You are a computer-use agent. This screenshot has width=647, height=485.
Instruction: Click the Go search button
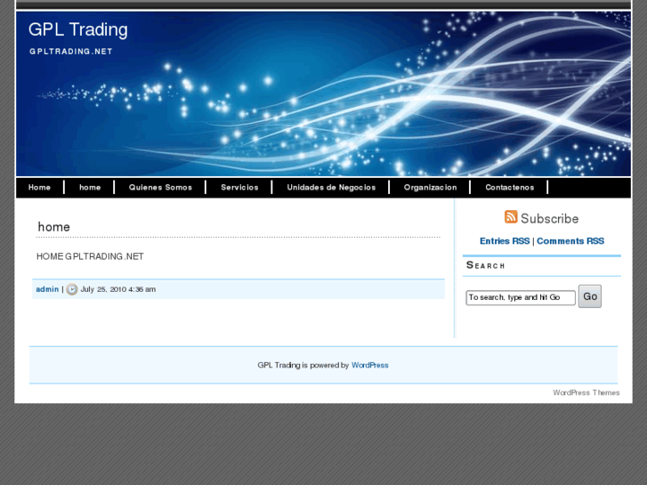point(590,296)
